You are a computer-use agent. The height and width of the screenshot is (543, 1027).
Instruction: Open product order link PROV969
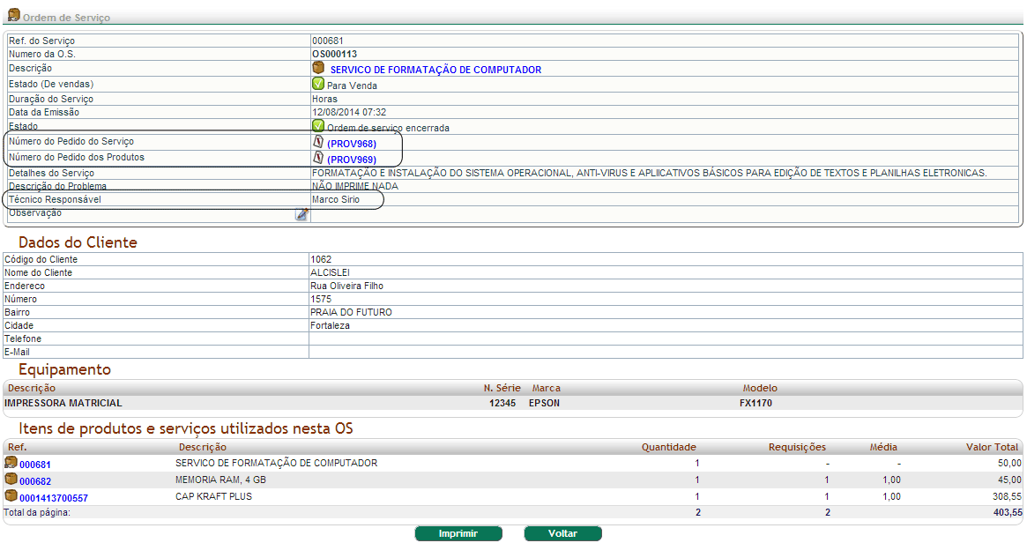tap(352, 160)
